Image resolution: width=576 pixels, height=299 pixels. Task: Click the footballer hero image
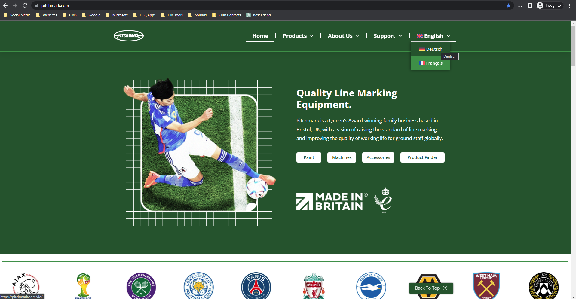[199, 153]
